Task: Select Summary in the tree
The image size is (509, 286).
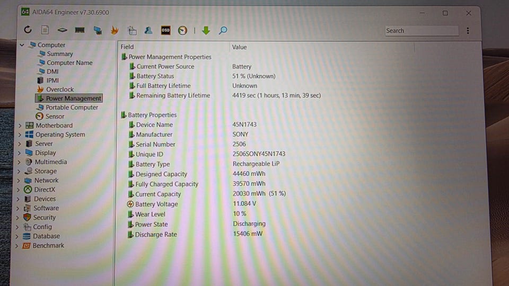Action: 60,54
